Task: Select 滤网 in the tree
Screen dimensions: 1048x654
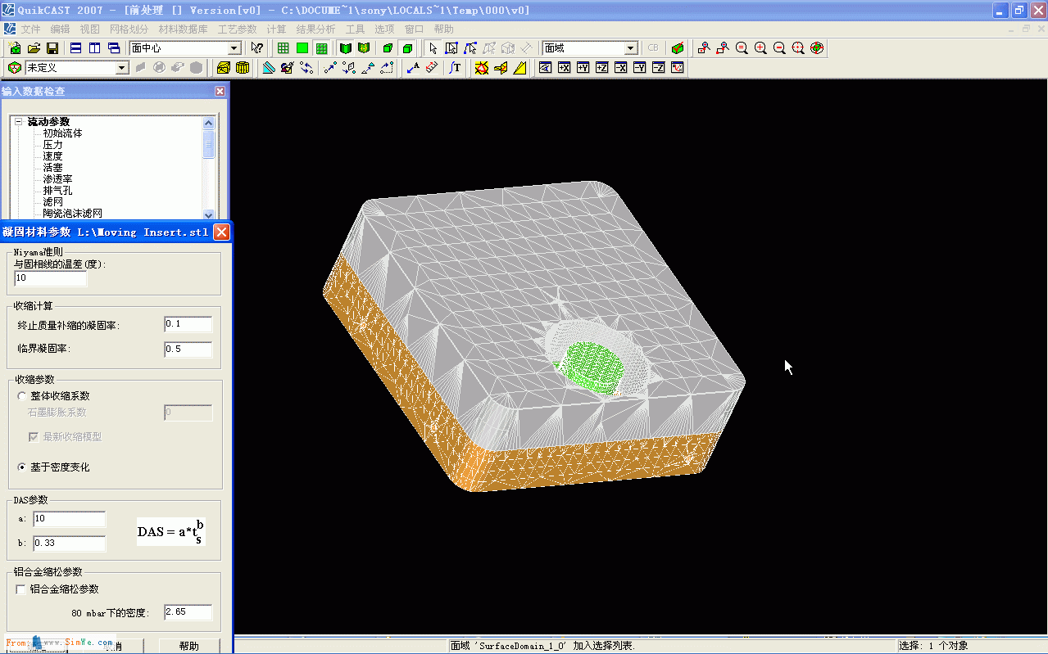Action: [52, 201]
